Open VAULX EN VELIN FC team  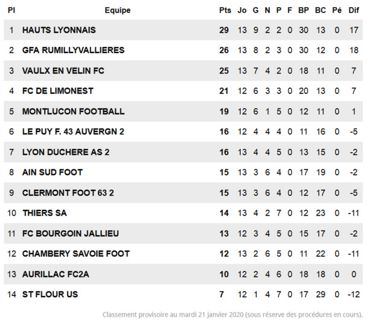pos(63,71)
